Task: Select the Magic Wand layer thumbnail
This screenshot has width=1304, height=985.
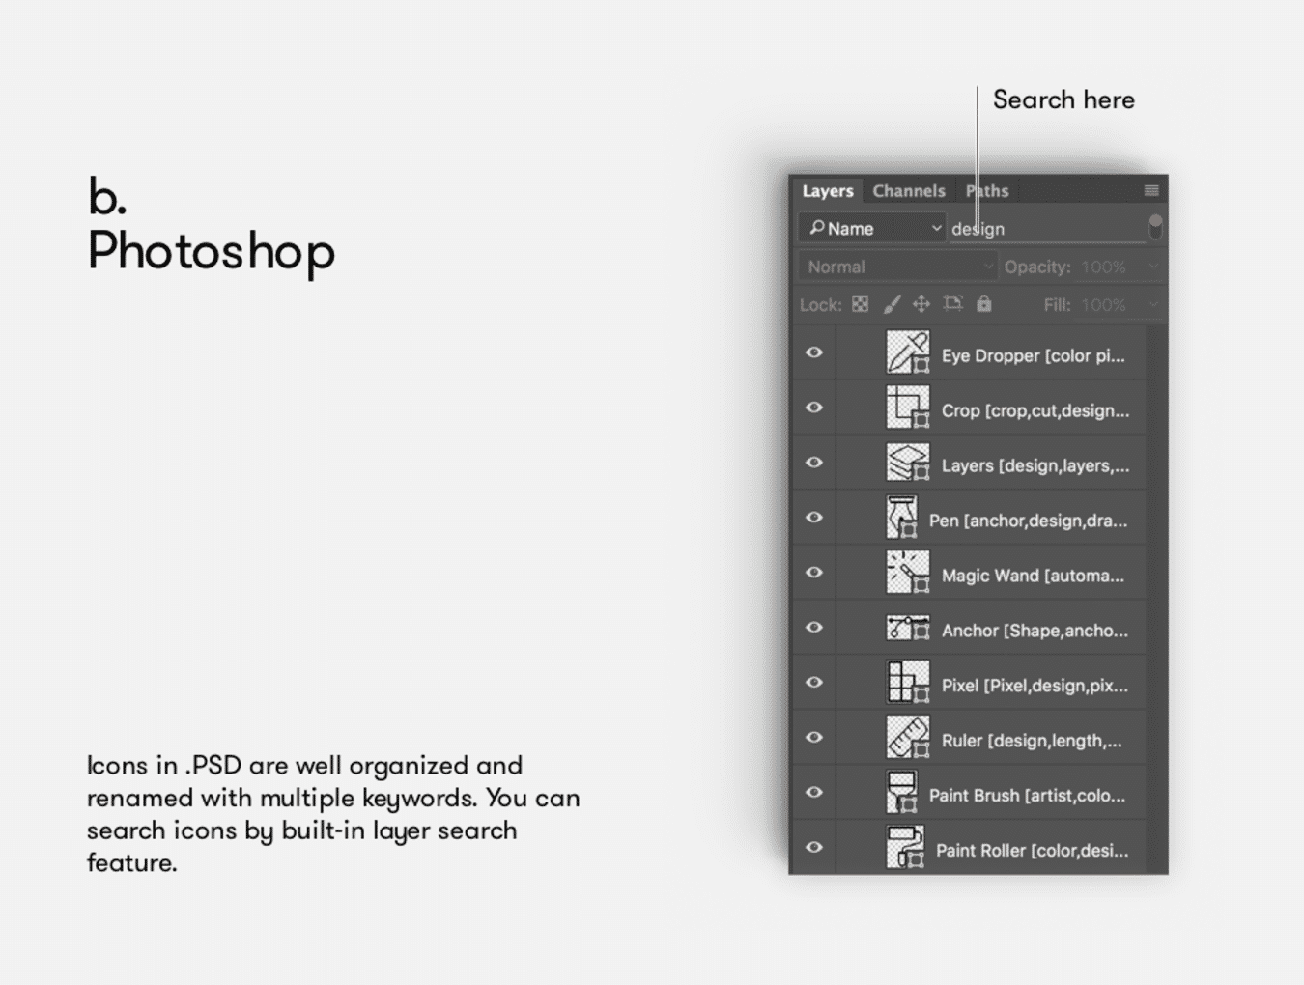Action: point(907,573)
